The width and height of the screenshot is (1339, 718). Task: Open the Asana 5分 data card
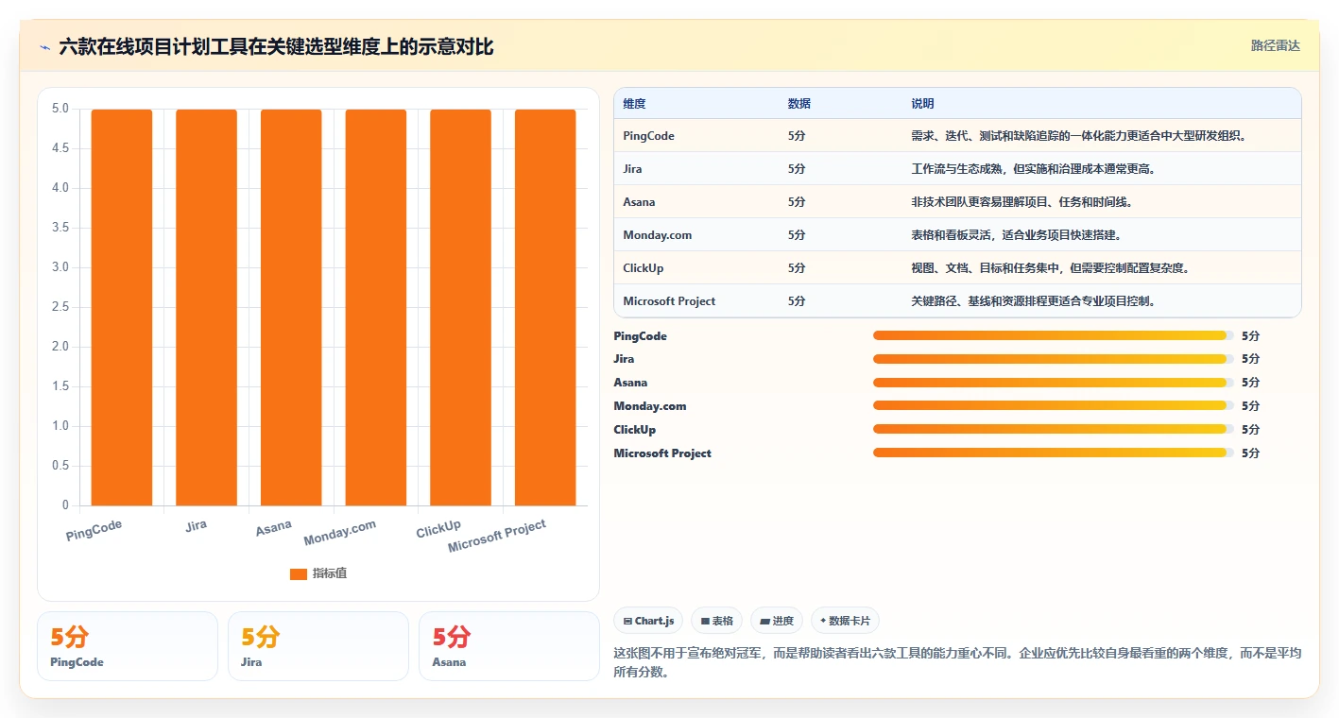click(x=509, y=646)
